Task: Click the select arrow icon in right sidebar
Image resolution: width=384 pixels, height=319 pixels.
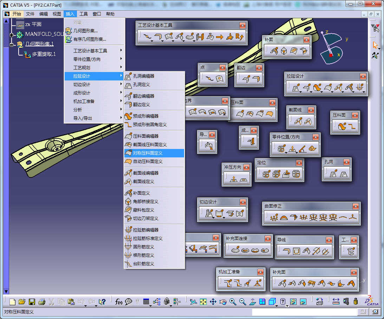Action: click(x=375, y=45)
